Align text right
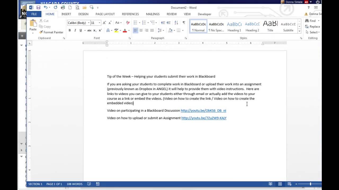Image resolution: width=339 pixels, height=190 pixels. [x=146, y=30]
